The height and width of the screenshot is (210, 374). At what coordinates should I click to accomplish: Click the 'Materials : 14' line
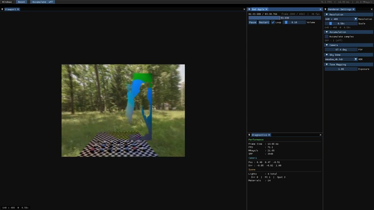(x=259, y=181)
